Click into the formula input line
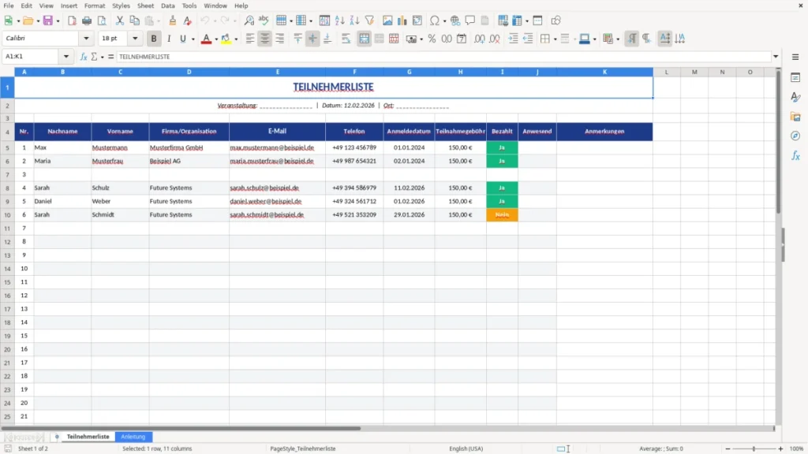The image size is (808, 454). pos(443,57)
